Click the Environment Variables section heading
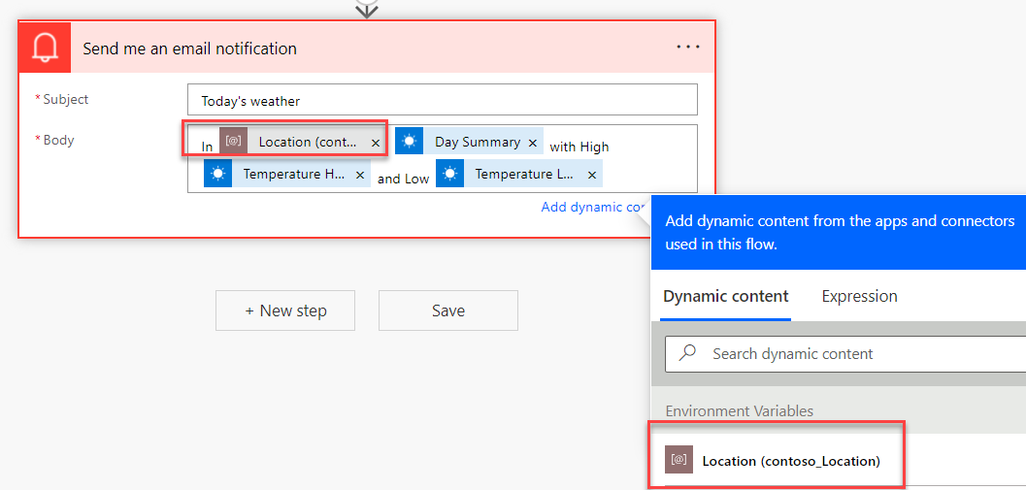This screenshot has height=490, width=1026. 740,410
